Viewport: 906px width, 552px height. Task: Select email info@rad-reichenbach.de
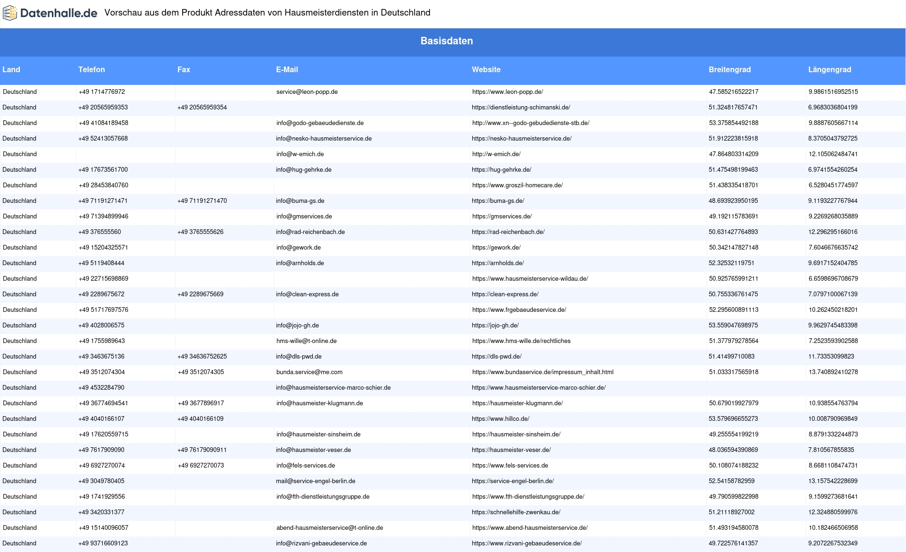pos(310,232)
